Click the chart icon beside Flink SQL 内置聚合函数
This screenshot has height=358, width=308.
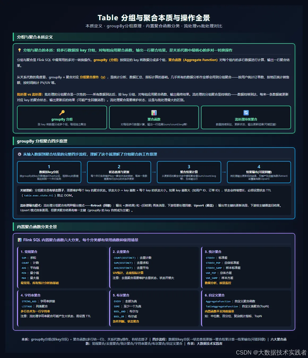click(20, 240)
